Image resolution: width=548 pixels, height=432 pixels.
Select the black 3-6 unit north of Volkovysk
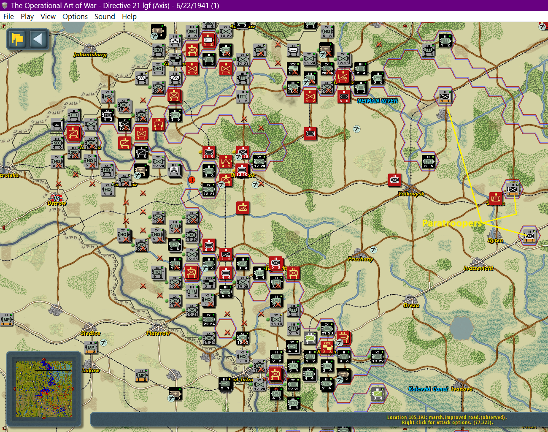click(428, 162)
